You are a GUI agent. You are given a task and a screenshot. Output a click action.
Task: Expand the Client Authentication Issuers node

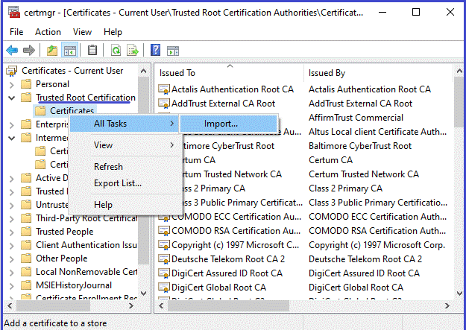point(12,246)
